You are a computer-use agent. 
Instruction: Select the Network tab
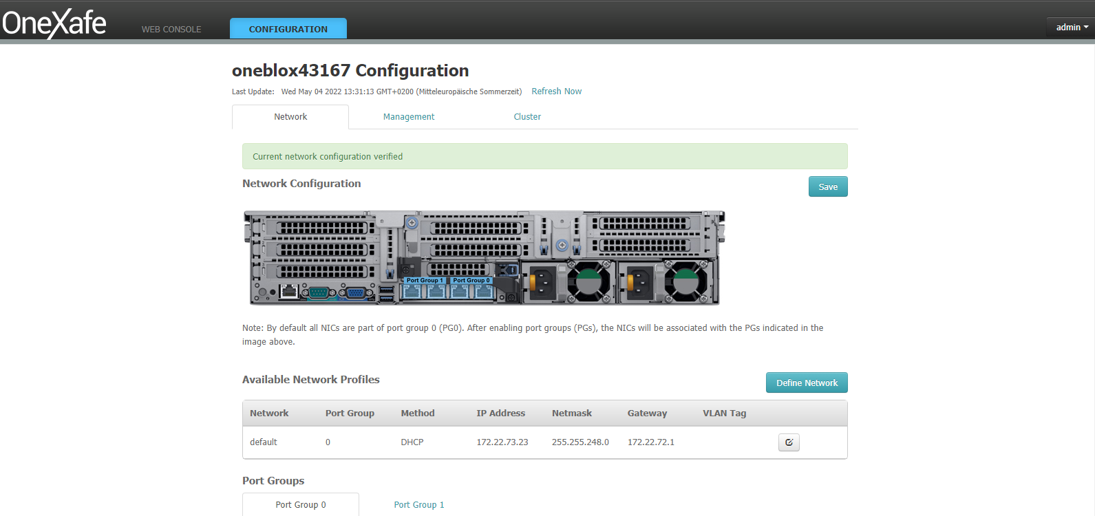pos(290,117)
